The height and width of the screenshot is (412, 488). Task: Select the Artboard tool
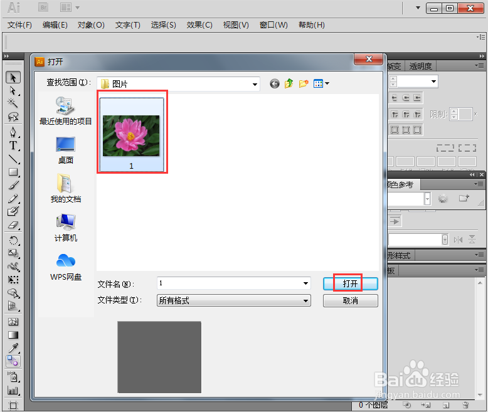(13, 405)
